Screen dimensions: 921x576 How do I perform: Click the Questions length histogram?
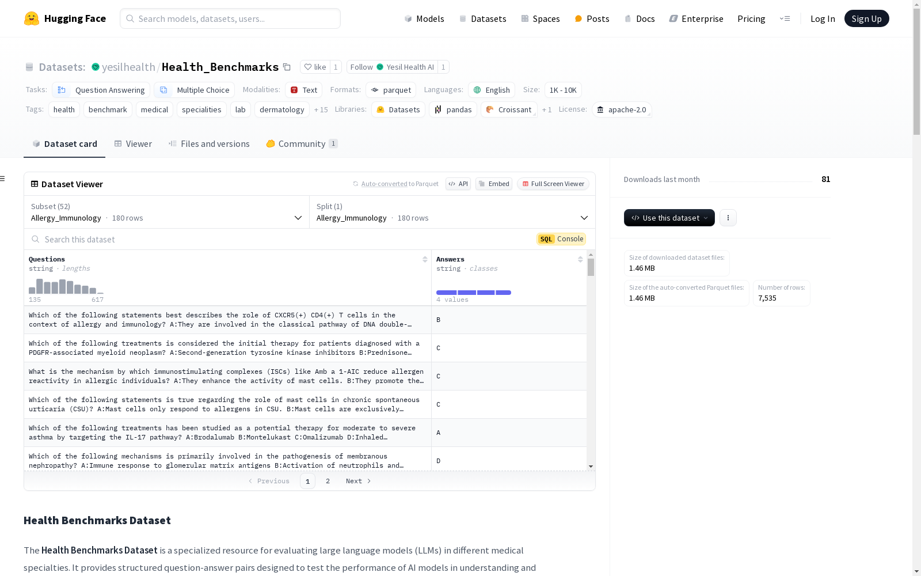tap(66, 286)
